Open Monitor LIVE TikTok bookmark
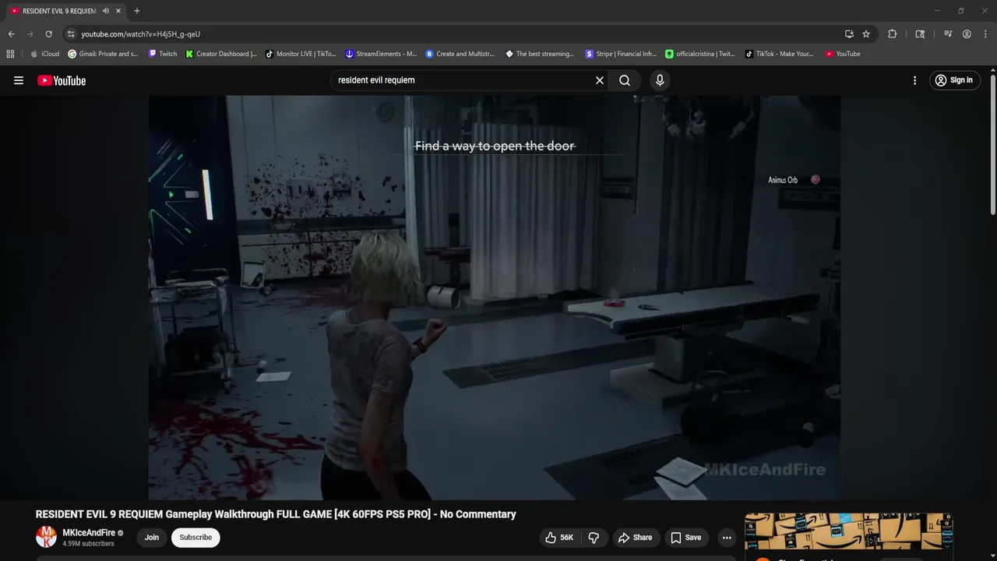 coord(301,54)
